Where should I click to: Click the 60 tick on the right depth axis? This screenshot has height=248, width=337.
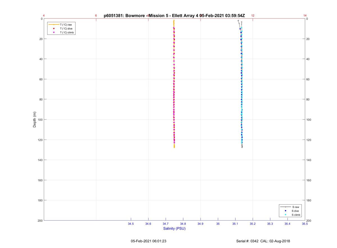308,79
